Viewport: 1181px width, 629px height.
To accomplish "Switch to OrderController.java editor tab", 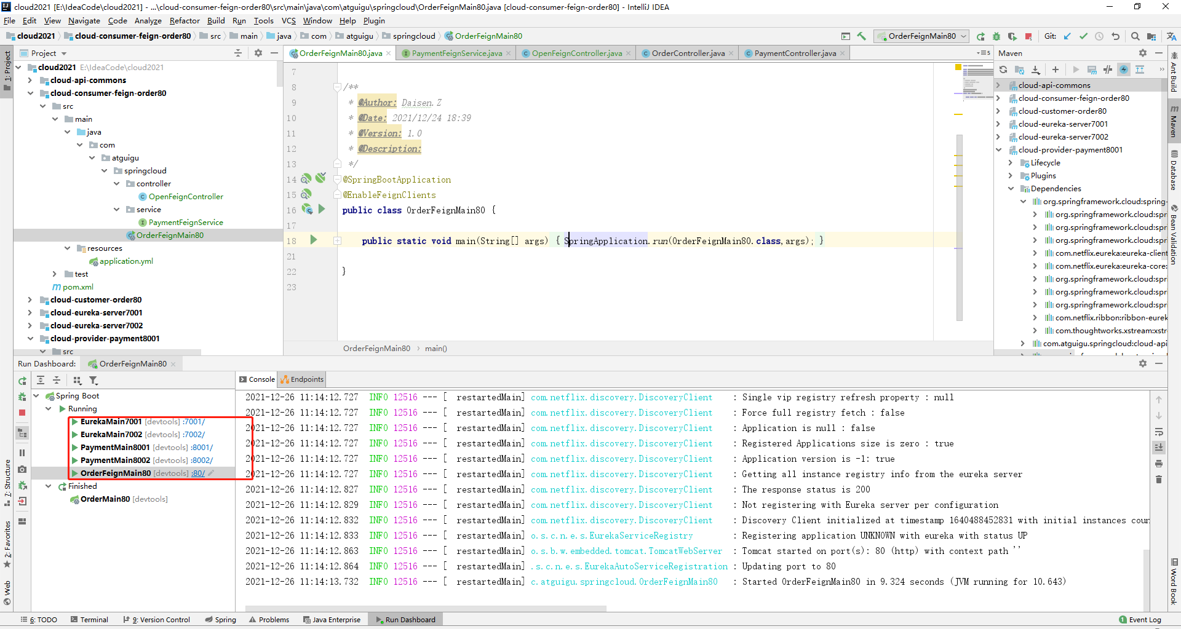I will pyautogui.click(x=688, y=53).
